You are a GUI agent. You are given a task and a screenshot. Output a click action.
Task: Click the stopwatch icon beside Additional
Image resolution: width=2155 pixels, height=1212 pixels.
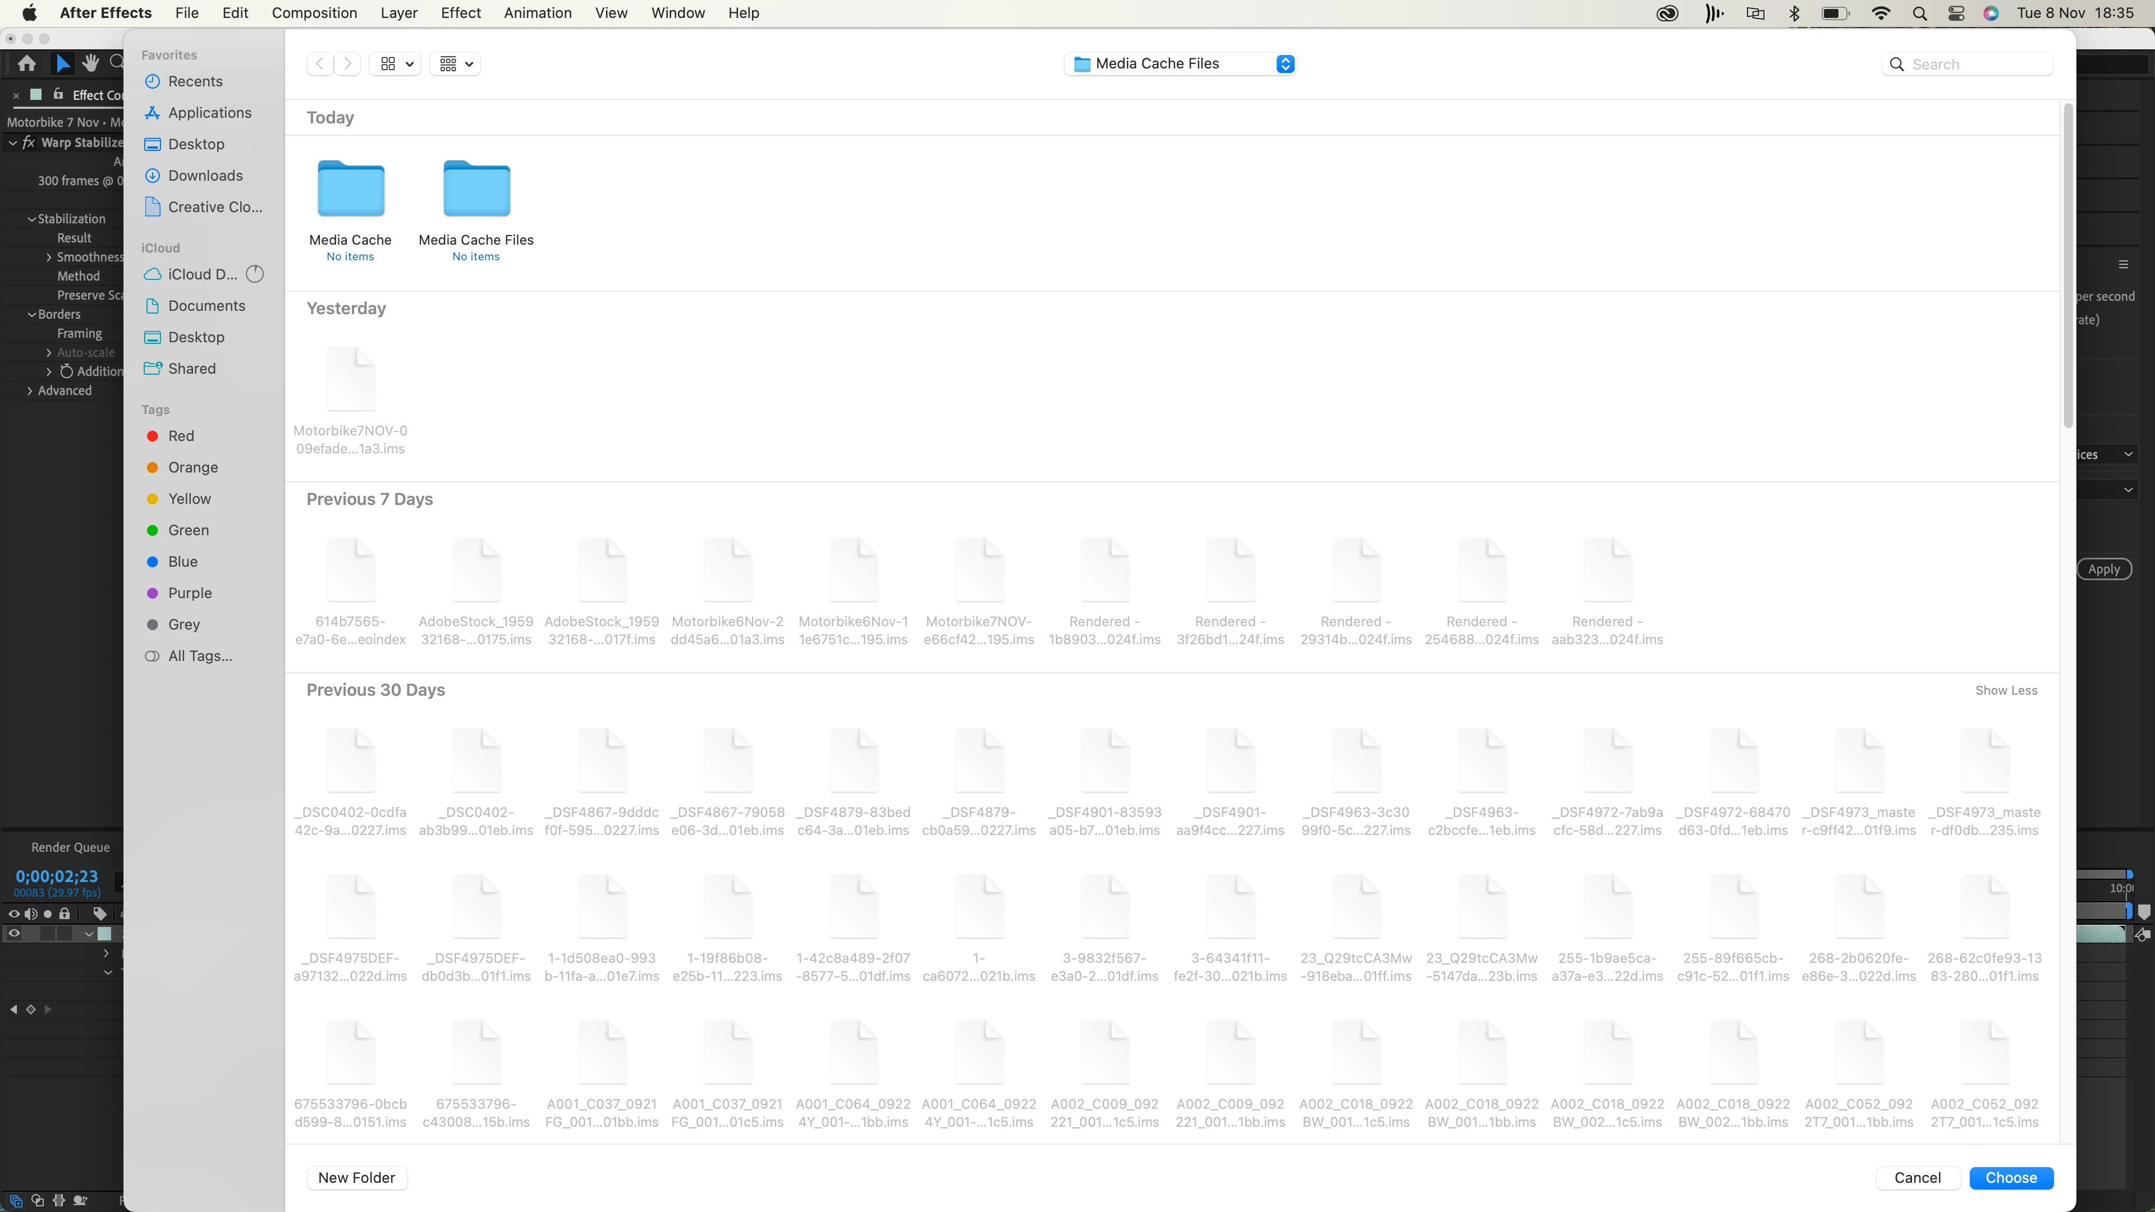[x=66, y=371]
